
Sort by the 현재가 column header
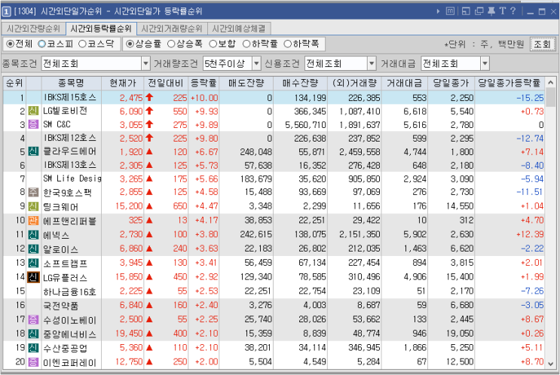tap(123, 83)
